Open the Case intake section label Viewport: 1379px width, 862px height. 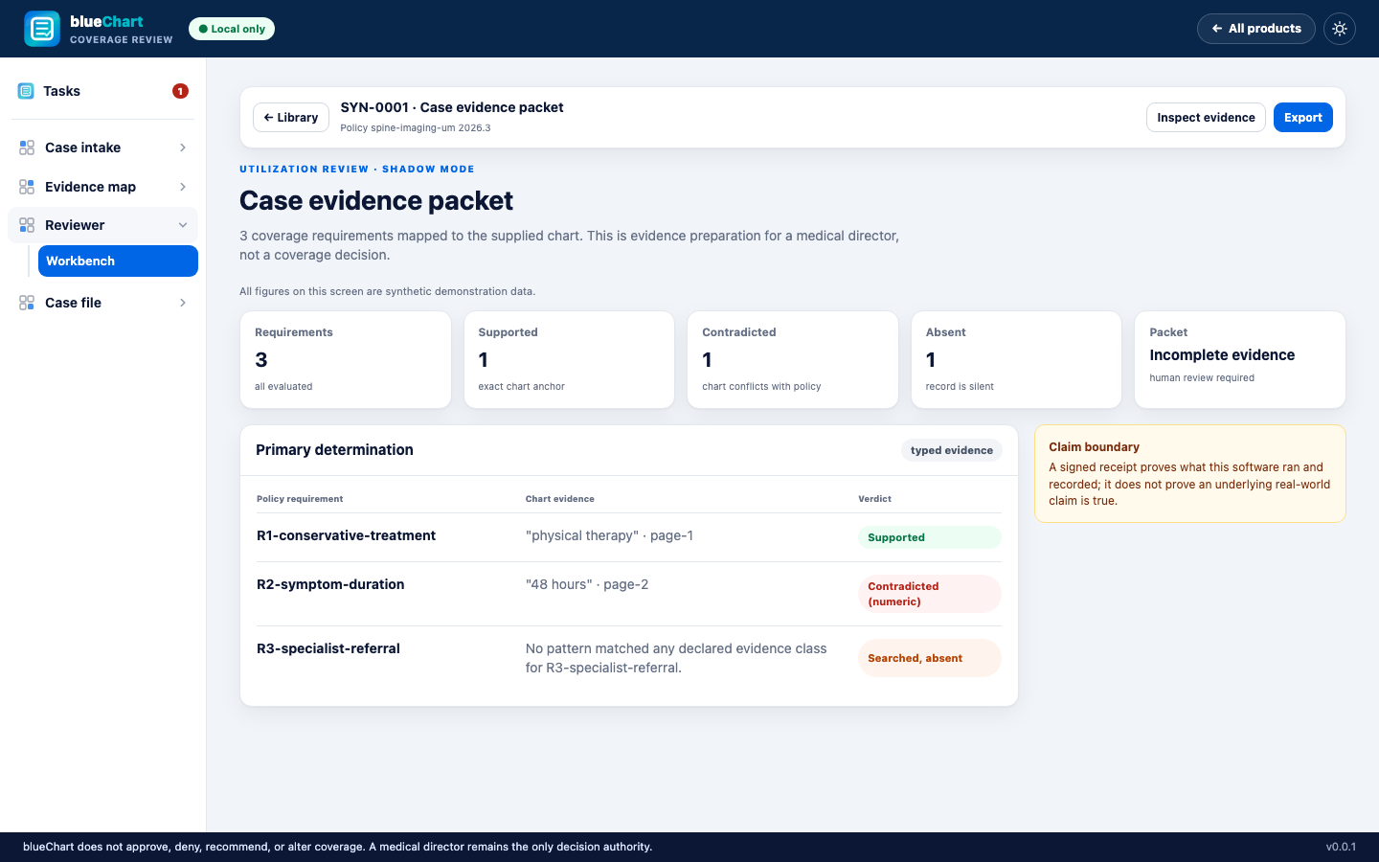pos(82,147)
